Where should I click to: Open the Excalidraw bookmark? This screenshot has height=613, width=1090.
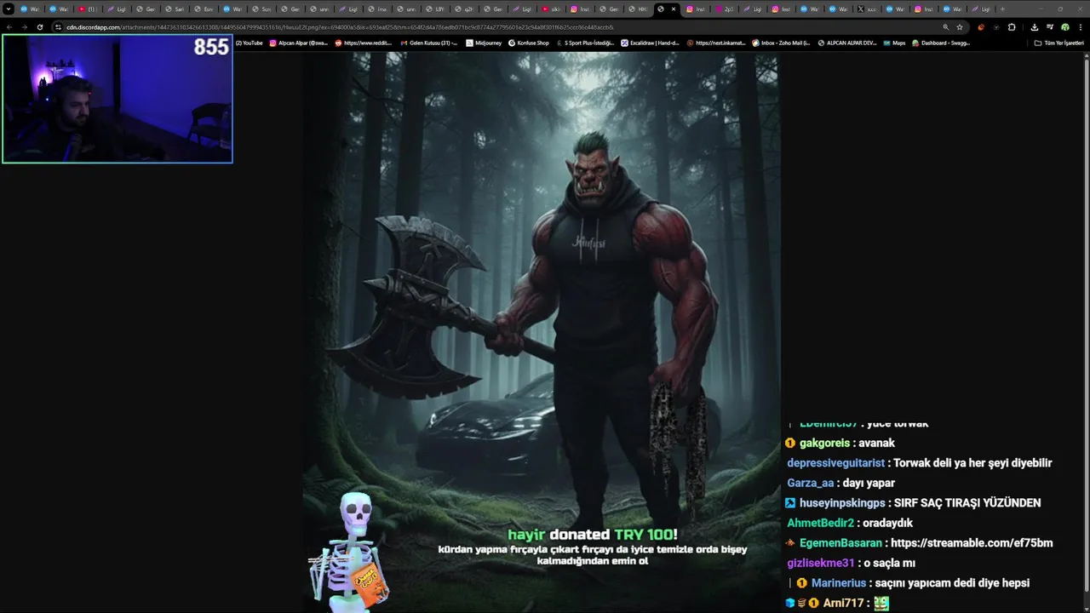[651, 43]
